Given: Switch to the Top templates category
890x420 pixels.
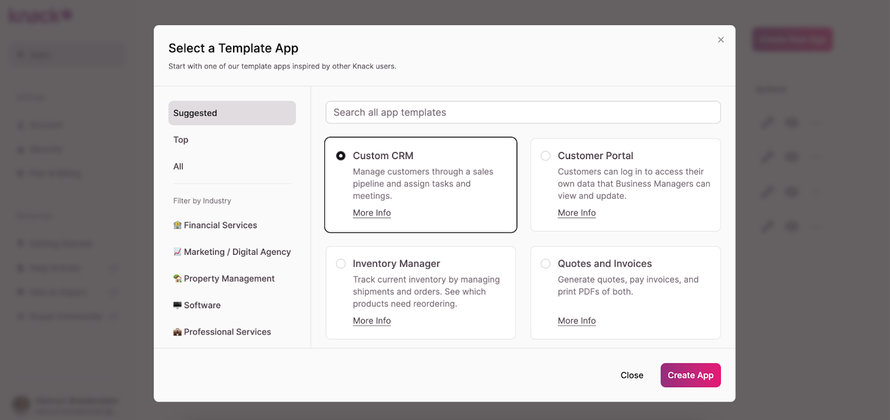Looking at the screenshot, I should [x=181, y=140].
